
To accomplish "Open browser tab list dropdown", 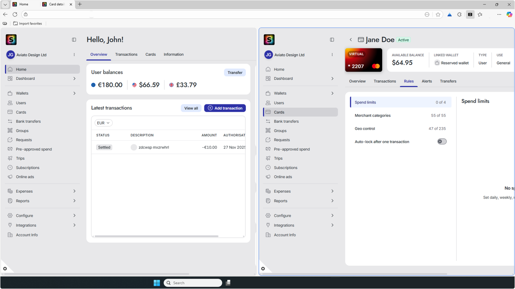I will [x=5, y=4].
